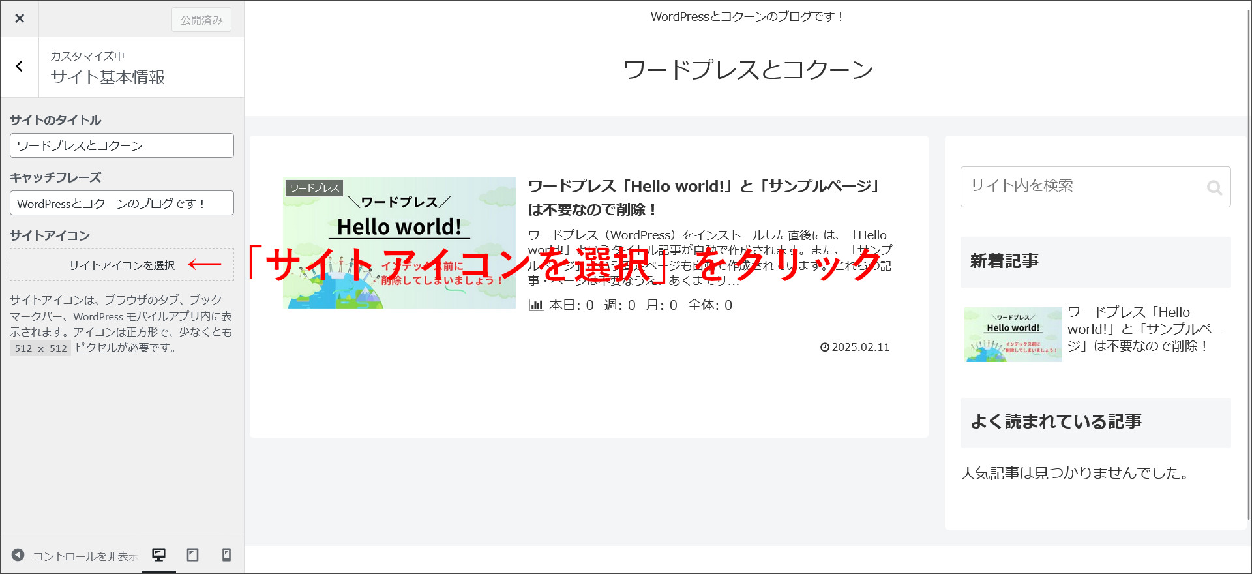Focus the サイトのタイトル input field
This screenshot has width=1252, height=574.
point(122,145)
